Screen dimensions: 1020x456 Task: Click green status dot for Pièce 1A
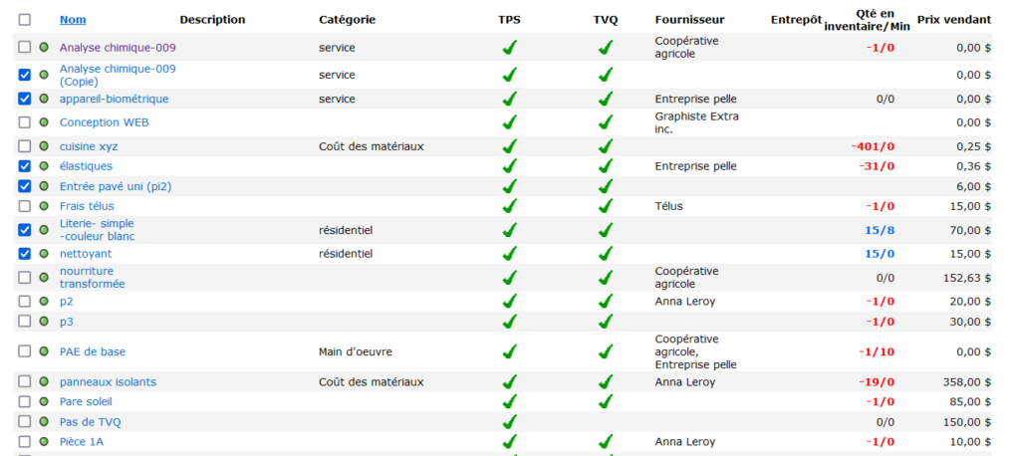coord(44,441)
